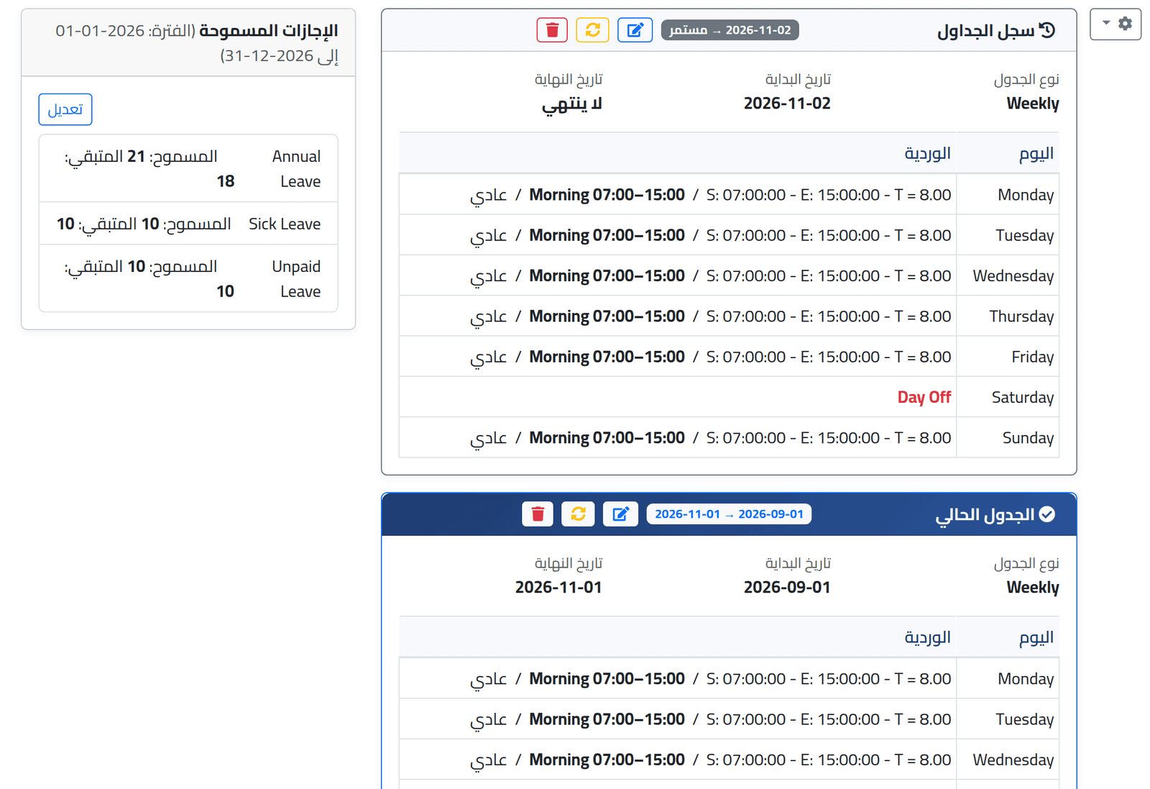Click the checkmark icon beside الجدول الحالي
Screen dimensions: 1150x789
pyautogui.click(x=1047, y=514)
